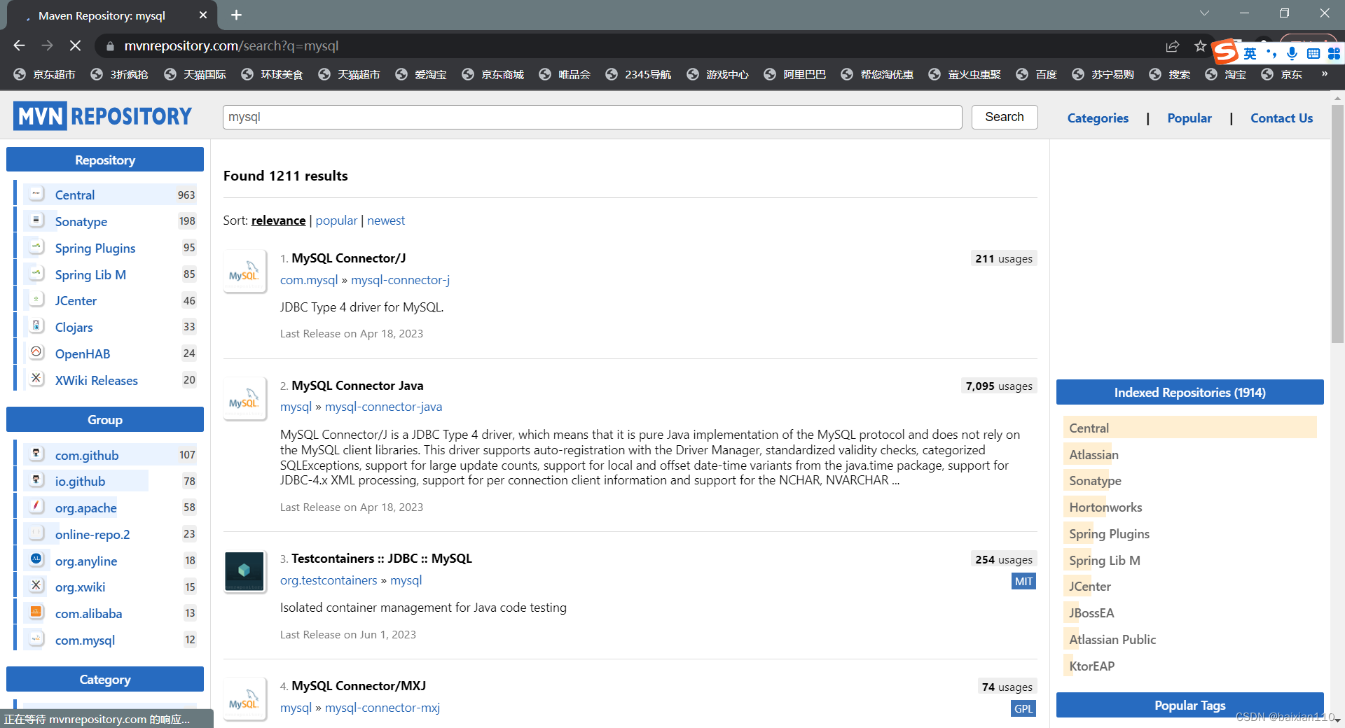Screen dimensions: 1345x728
Task: Open Hortonworks in Indexed Repositories
Action: click(x=1105, y=507)
